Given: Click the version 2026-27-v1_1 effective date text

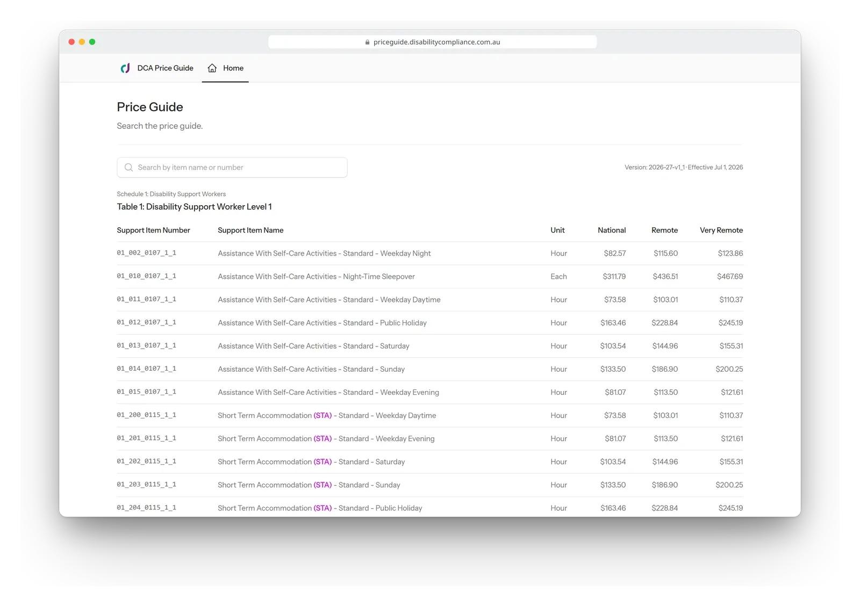Looking at the screenshot, I should coord(684,168).
